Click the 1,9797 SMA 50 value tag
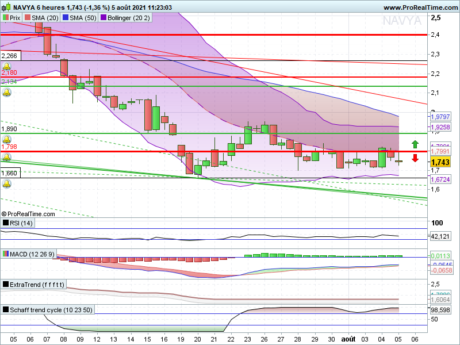 (x=440, y=117)
